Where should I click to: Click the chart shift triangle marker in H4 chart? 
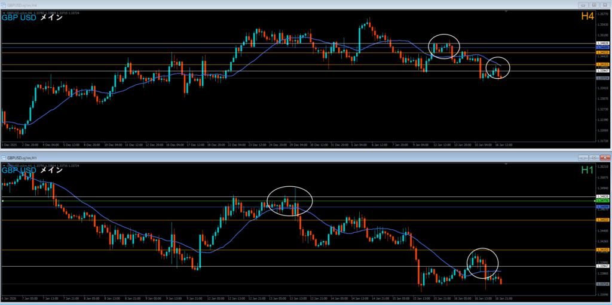pyautogui.click(x=506, y=12)
